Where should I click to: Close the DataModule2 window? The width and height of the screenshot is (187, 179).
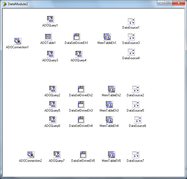click(x=179, y=3)
